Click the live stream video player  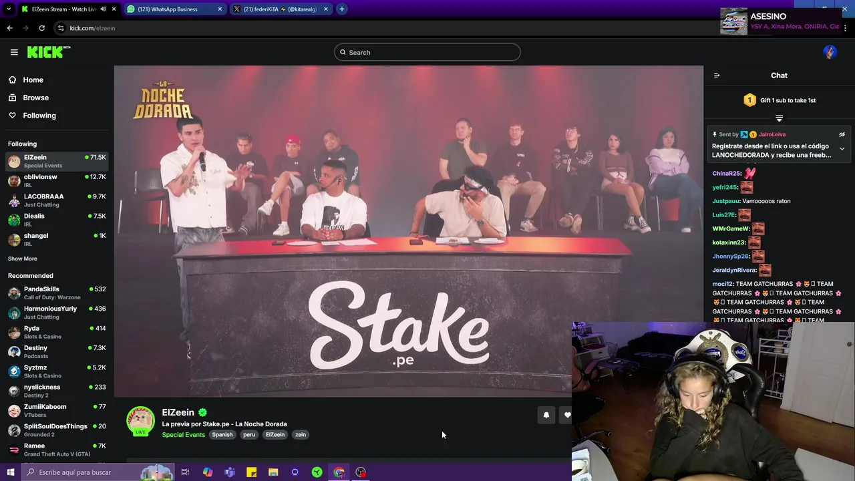point(408,230)
